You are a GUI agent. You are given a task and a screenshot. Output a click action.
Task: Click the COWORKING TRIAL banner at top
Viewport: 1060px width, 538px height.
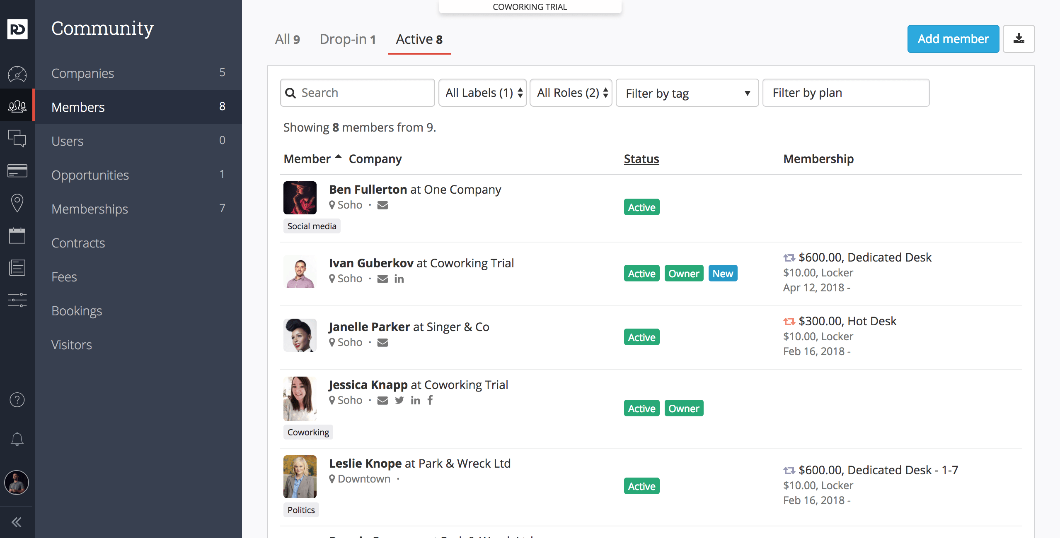click(530, 7)
